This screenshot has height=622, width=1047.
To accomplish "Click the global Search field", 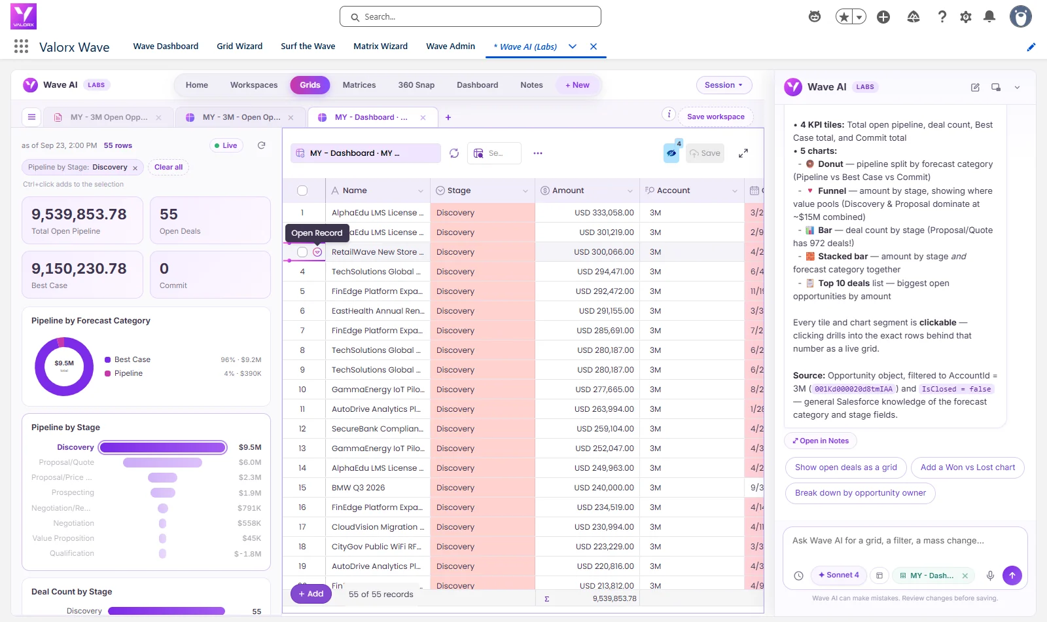I will click(470, 17).
